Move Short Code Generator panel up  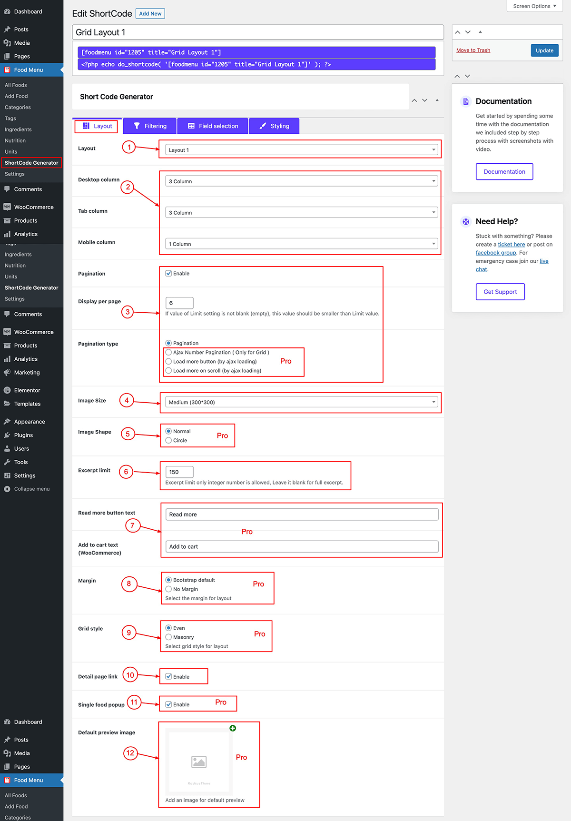pyautogui.click(x=414, y=100)
